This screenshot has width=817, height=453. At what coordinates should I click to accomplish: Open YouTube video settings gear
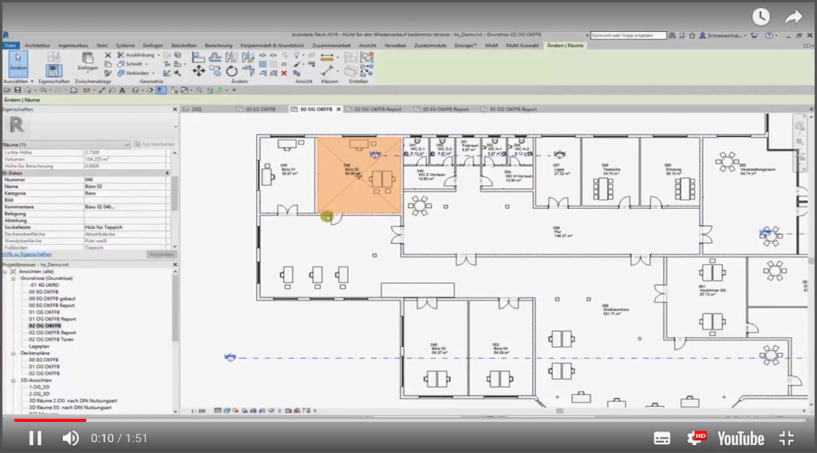click(695, 438)
